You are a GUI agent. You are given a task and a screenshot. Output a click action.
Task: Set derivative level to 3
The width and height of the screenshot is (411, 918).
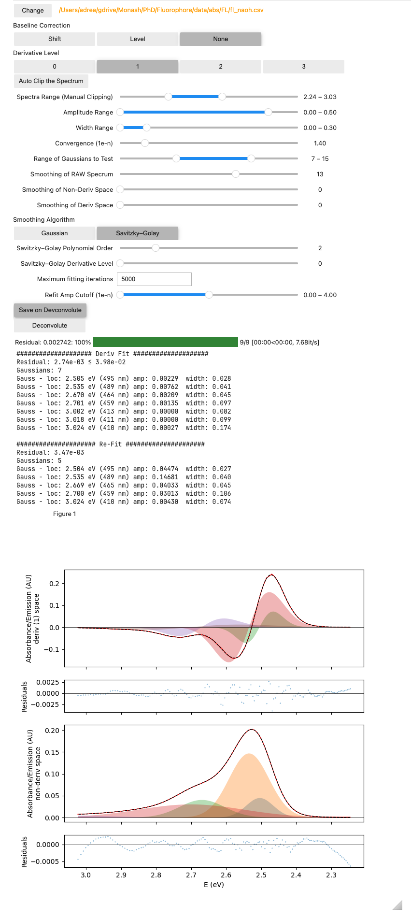pyautogui.click(x=304, y=67)
